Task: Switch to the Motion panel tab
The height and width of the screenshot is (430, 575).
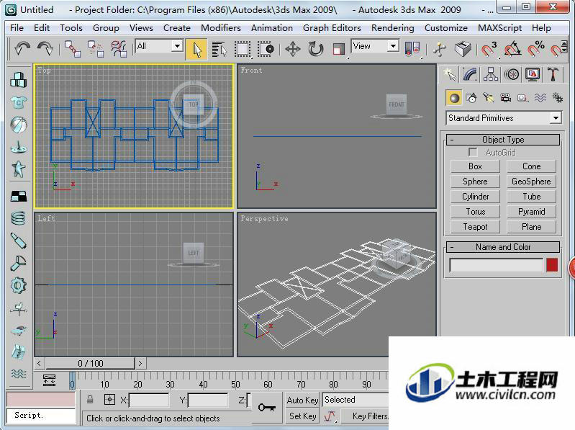Action: pos(512,74)
